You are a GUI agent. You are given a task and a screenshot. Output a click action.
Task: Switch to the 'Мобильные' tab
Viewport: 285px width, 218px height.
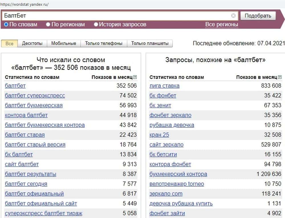(64, 43)
